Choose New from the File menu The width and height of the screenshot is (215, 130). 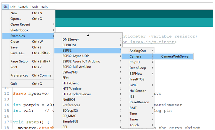click(x=29, y=13)
